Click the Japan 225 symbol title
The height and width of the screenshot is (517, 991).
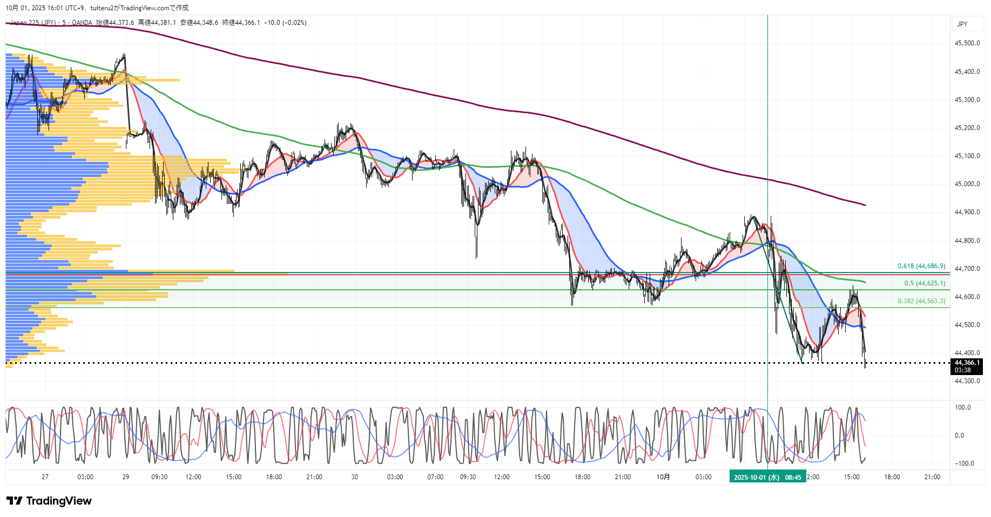click(x=32, y=23)
